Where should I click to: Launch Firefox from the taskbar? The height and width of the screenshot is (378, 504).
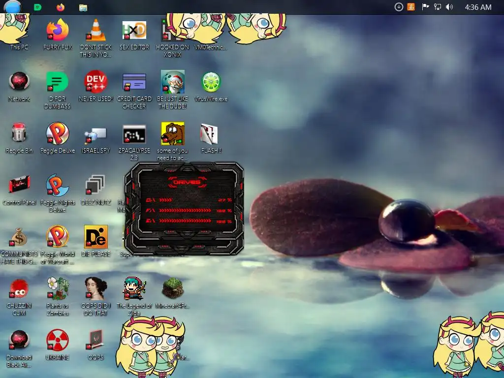coord(61,7)
